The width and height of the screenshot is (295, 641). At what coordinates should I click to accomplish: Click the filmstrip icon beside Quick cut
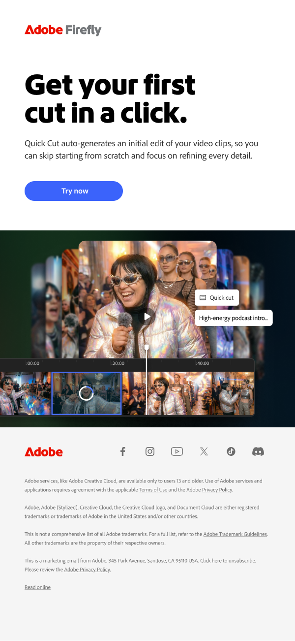[x=203, y=298]
